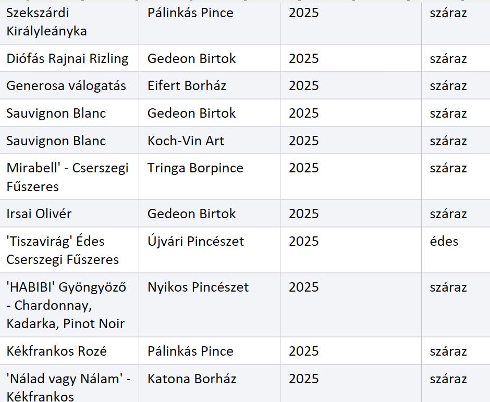The height and width of the screenshot is (402, 490).
Task: Select the 'HABIBI' Gyöngyöző wine cell
Action: [69, 305]
